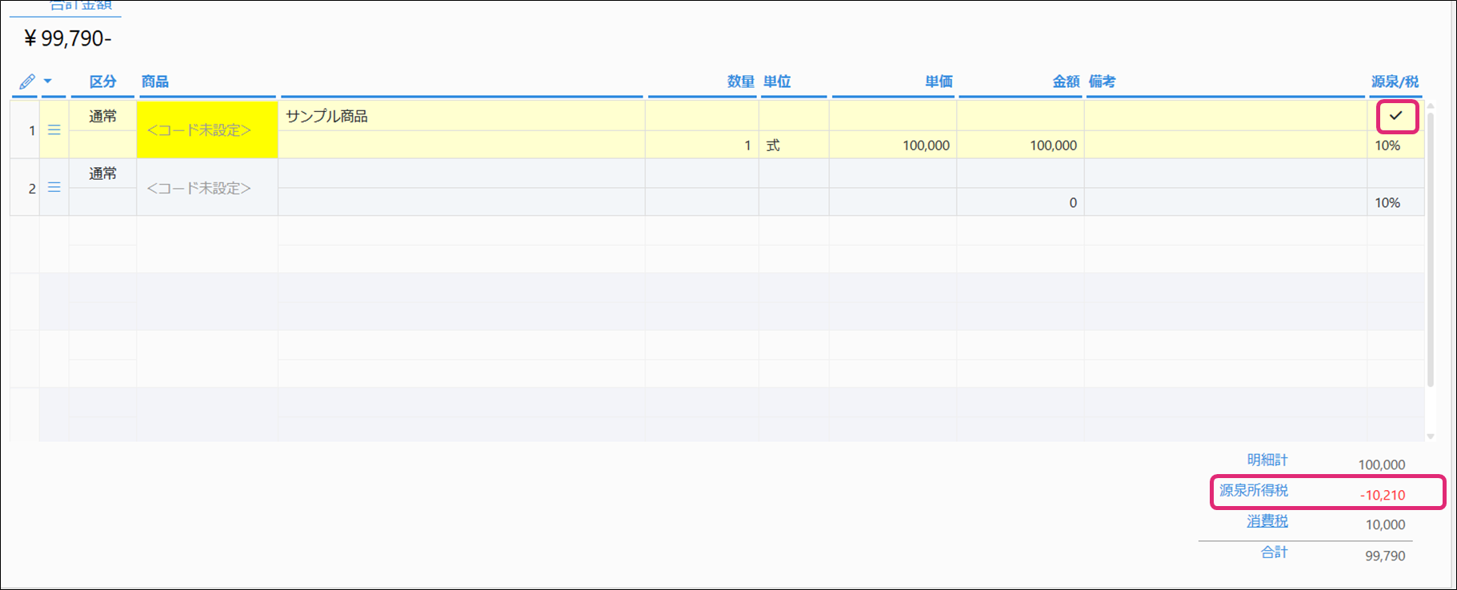The height and width of the screenshot is (590, 1457).
Task: Click row 1 quantity cell
Action: coord(702,146)
